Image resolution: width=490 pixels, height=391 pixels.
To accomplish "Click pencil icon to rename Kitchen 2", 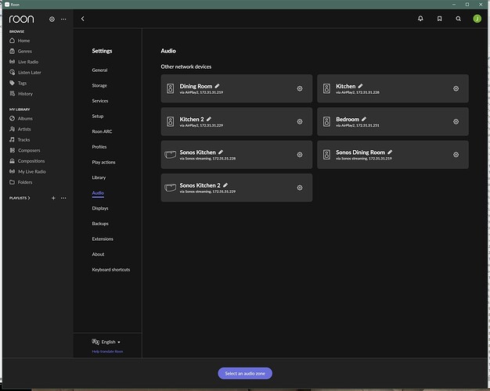I will [x=209, y=119].
